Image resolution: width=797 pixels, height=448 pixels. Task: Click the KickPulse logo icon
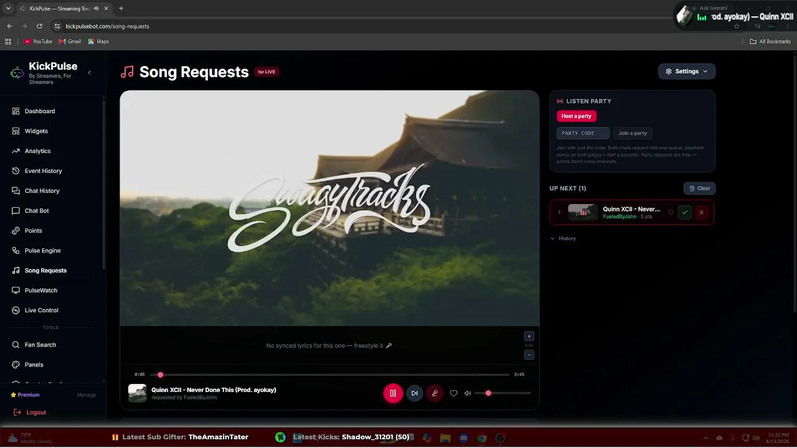[17, 73]
